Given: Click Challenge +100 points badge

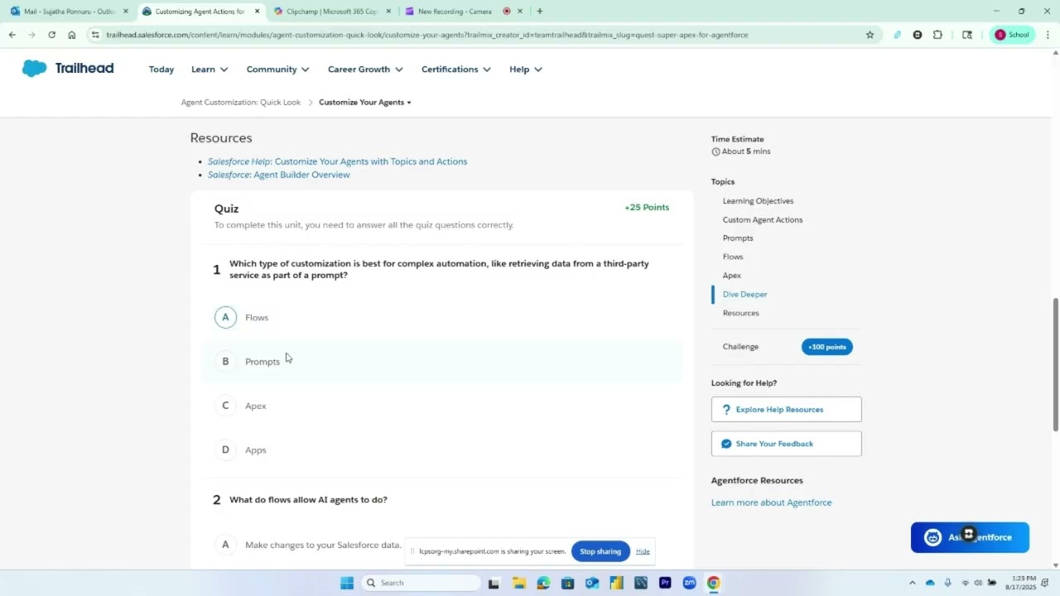Looking at the screenshot, I should [826, 347].
